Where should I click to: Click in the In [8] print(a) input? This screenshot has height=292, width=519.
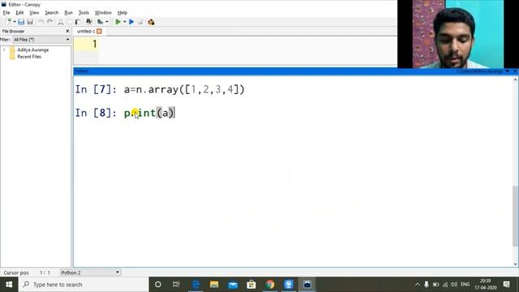click(149, 113)
